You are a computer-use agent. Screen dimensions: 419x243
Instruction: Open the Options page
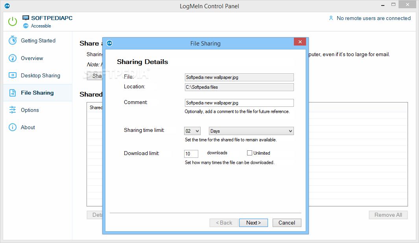(x=38, y=110)
